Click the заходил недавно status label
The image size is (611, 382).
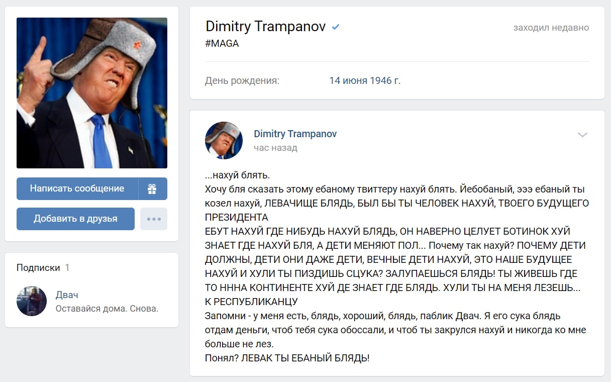(x=551, y=28)
